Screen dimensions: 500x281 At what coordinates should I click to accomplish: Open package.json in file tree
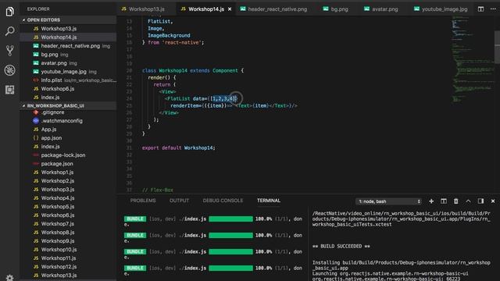point(68,164)
